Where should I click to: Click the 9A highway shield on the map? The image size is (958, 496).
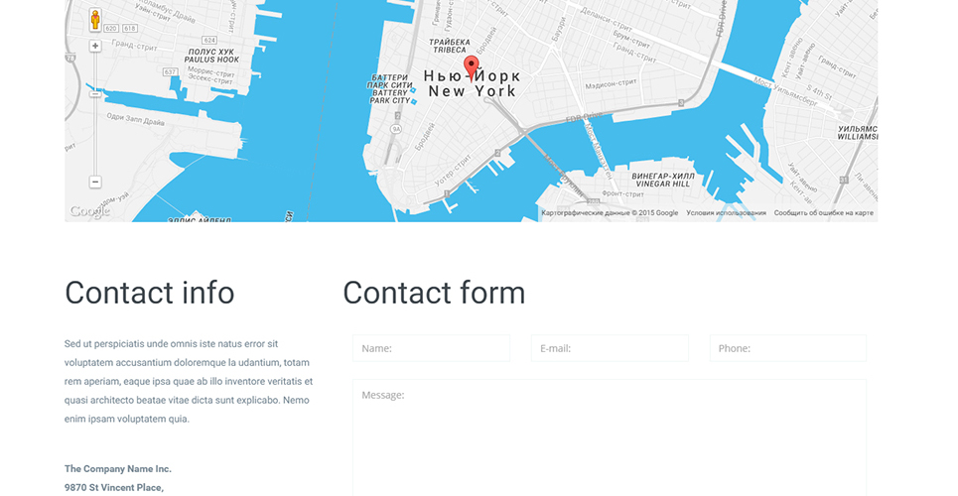[396, 129]
